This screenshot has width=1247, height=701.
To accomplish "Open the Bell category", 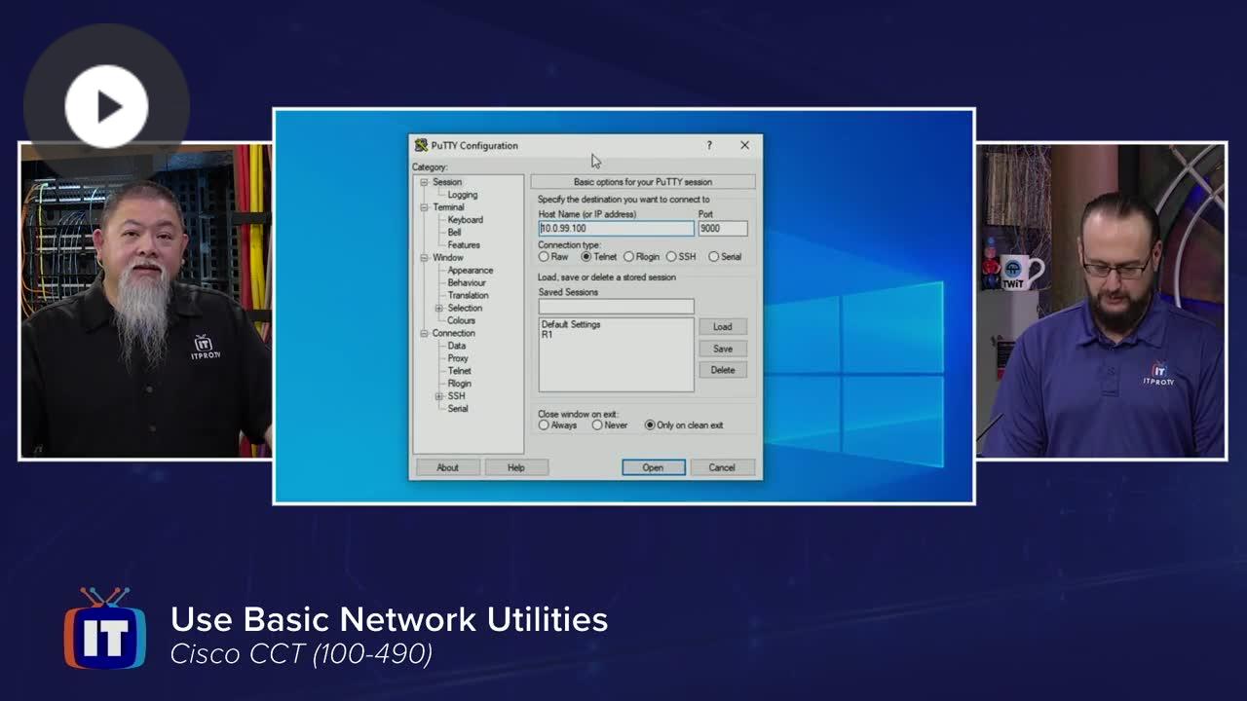I will click(454, 233).
